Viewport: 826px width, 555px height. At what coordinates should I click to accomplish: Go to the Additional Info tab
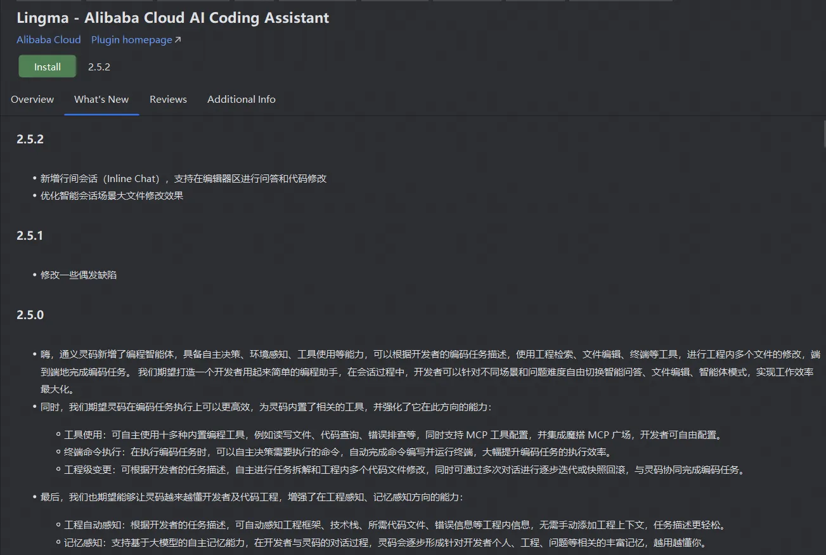pos(242,100)
